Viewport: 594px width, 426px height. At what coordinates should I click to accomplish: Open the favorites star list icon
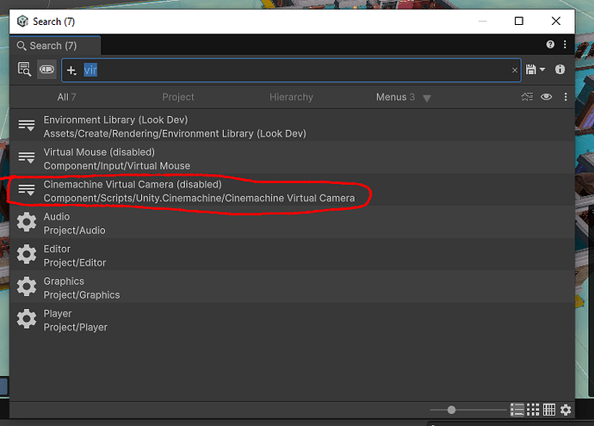[527, 97]
